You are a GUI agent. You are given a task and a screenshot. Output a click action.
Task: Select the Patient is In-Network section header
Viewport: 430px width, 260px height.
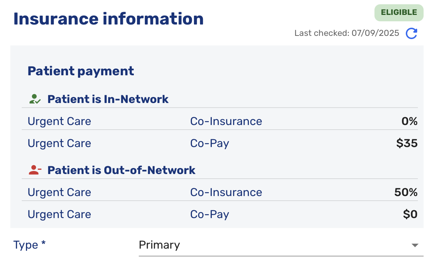point(108,99)
